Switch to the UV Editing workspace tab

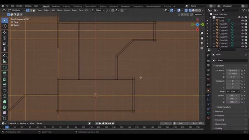(x=78, y=6)
